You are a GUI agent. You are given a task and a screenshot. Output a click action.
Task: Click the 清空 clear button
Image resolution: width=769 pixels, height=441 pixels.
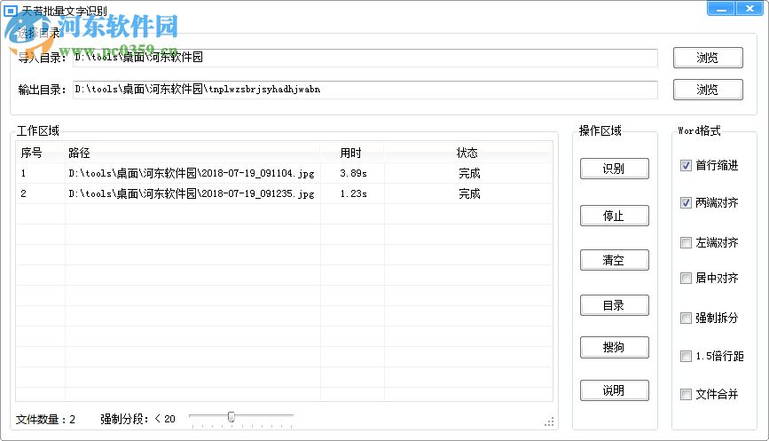coord(614,259)
